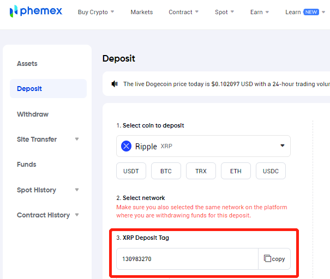
Task: Select Deposit in the sidebar
Action: pyautogui.click(x=48, y=88)
